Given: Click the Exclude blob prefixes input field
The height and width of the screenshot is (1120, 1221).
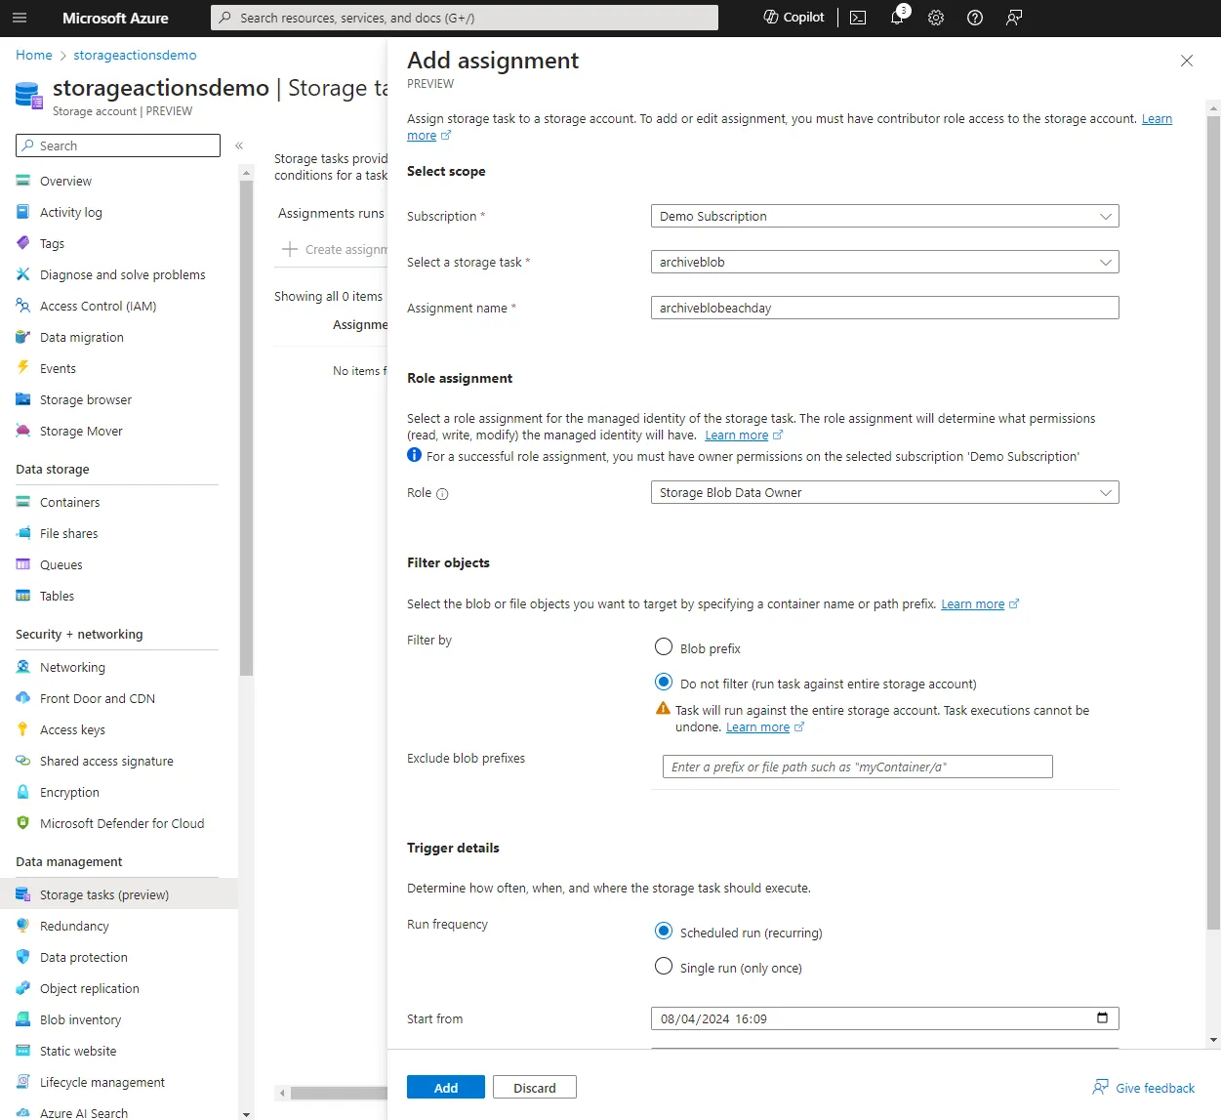Looking at the screenshot, I should (857, 767).
